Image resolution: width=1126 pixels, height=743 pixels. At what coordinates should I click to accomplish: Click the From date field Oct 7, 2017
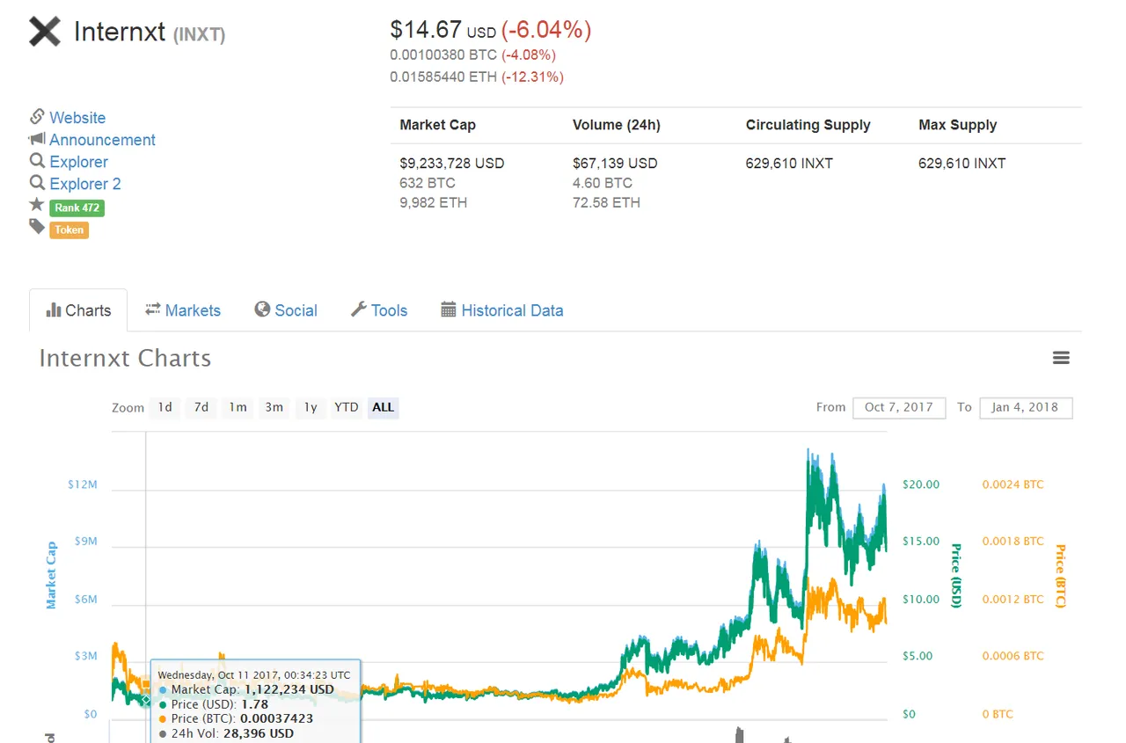pos(899,407)
